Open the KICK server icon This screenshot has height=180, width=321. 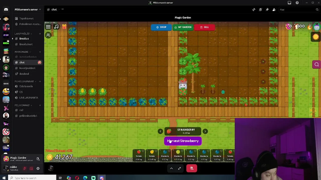(x=6, y=43)
